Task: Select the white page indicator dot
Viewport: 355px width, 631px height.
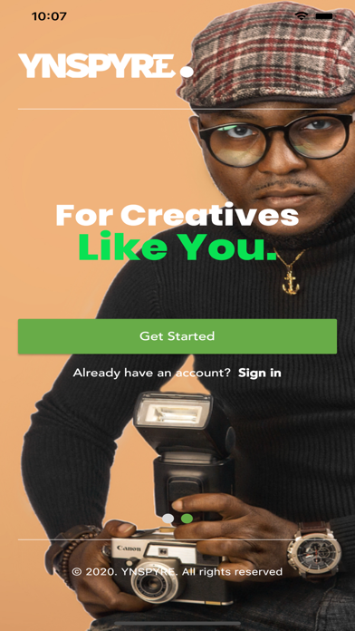Action: (168, 519)
